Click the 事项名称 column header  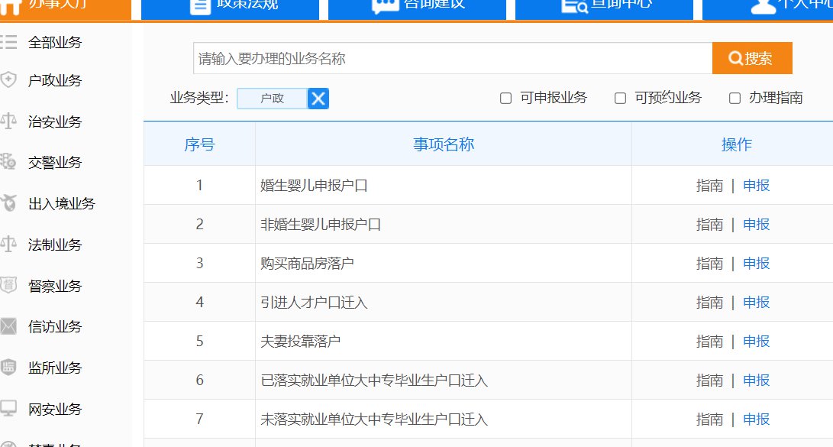[x=444, y=144]
